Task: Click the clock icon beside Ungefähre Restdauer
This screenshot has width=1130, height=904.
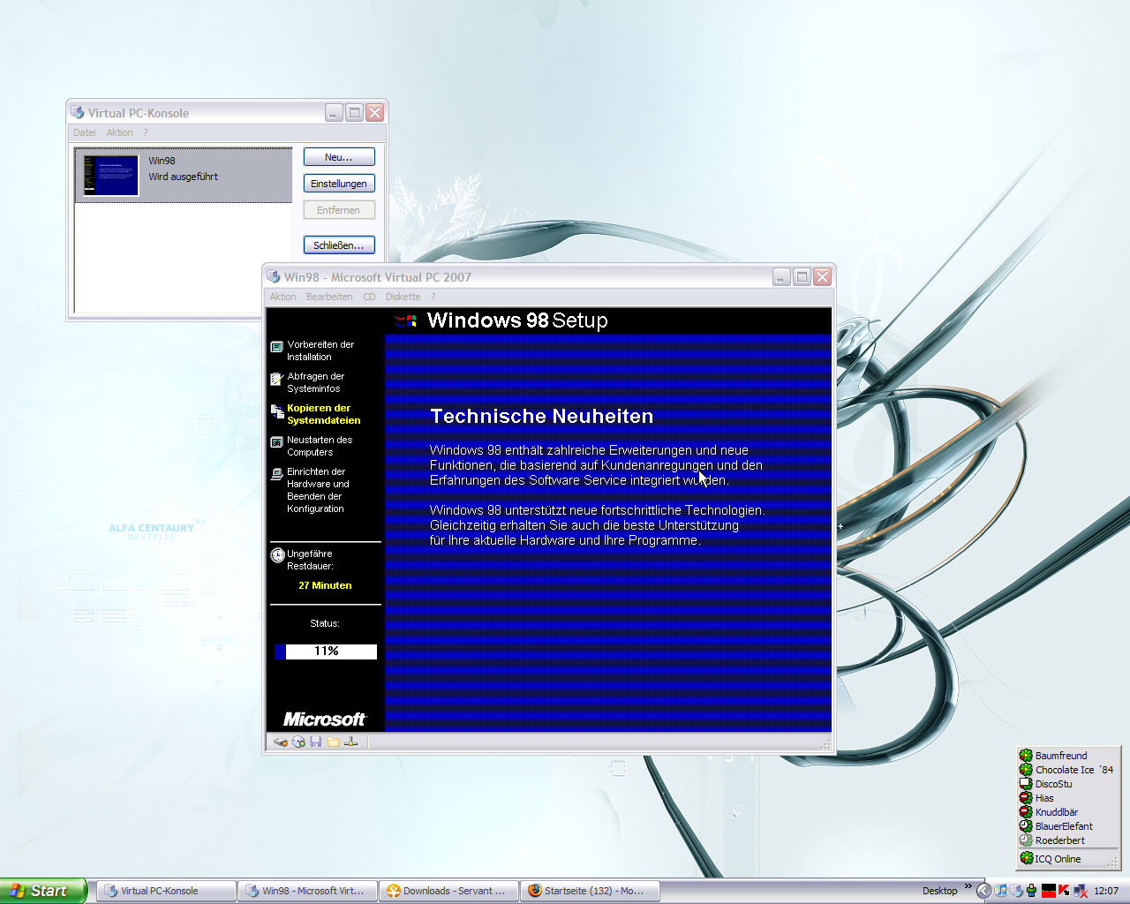Action: [x=277, y=555]
